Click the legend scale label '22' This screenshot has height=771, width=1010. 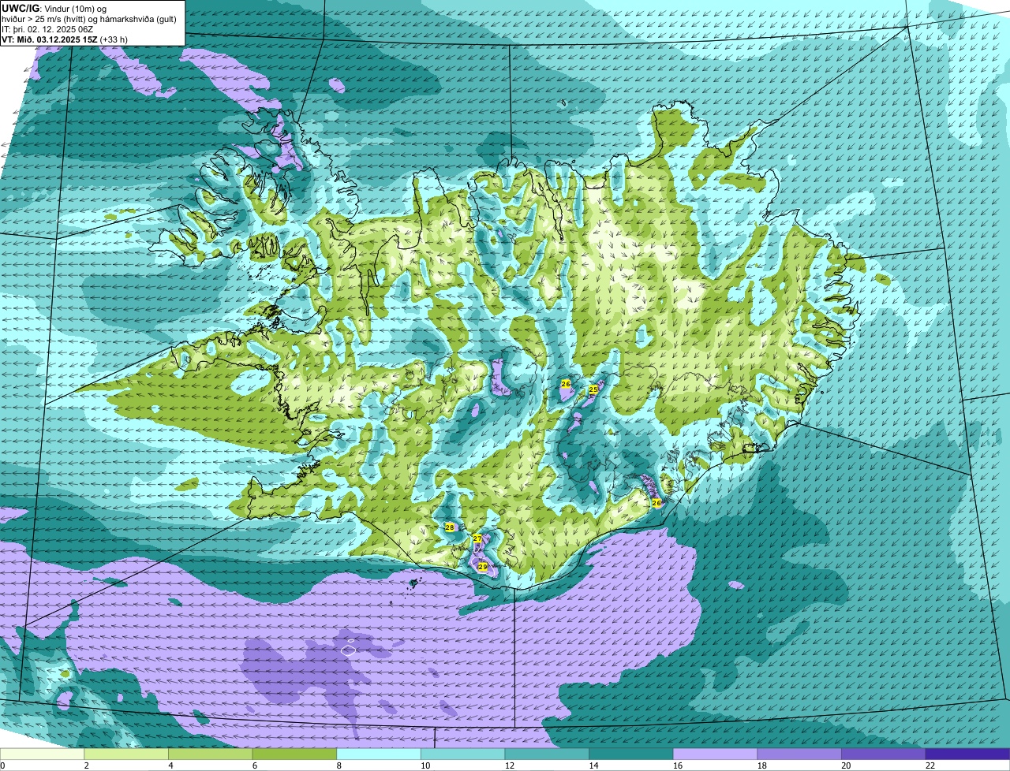click(x=930, y=765)
